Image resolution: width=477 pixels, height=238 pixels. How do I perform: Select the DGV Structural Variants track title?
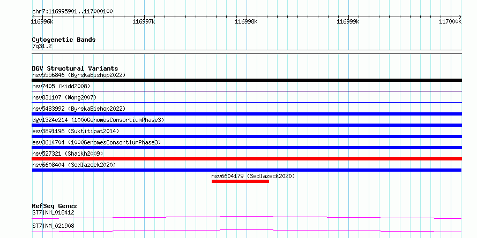[x=75, y=68]
